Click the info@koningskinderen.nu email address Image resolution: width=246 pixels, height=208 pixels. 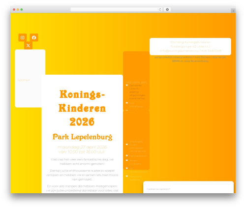tap(179, 51)
